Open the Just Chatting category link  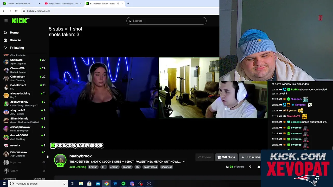point(78,167)
